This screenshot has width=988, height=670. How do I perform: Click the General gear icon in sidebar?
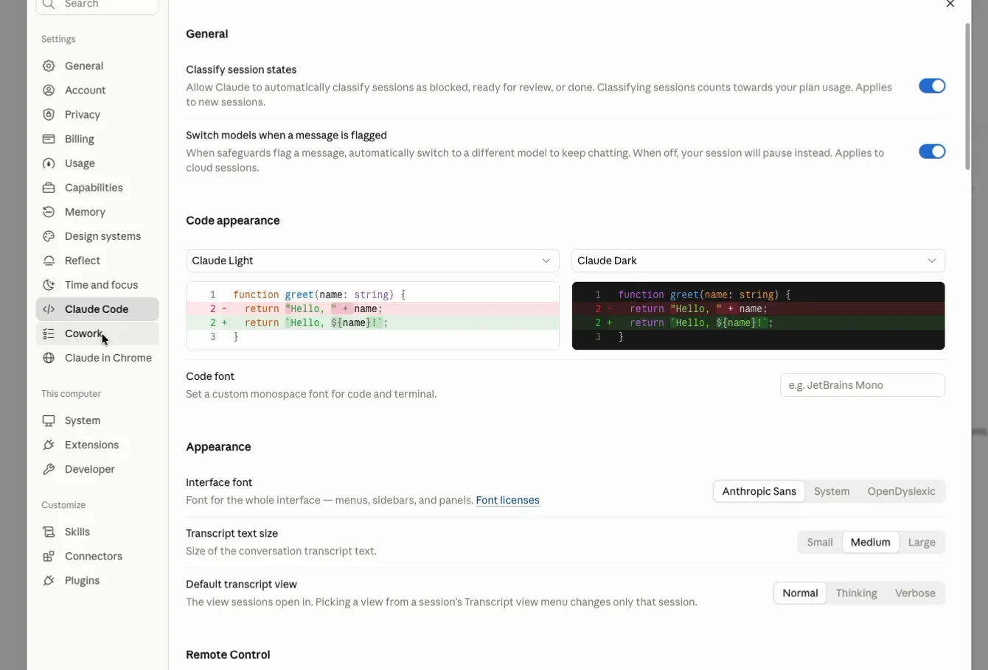tap(49, 66)
